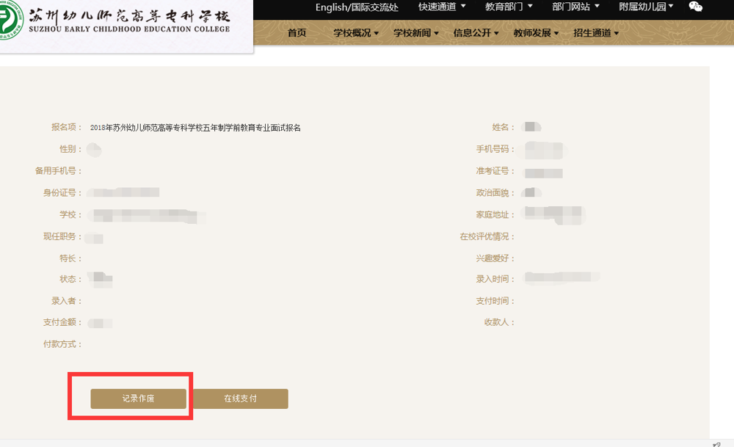Select the 2018年 面试报名 registration item text
The height and width of the screenshot is (447, 734).
(195, 128)
